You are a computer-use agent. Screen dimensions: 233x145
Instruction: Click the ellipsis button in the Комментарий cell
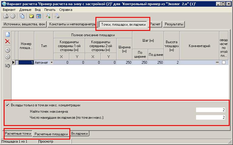click(x=217, y=63)
